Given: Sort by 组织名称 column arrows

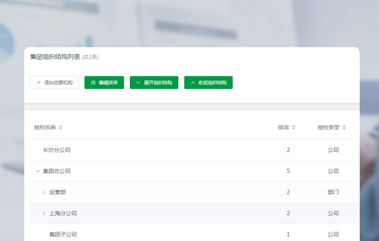Looking at the screenshot, I should point(61,127).
